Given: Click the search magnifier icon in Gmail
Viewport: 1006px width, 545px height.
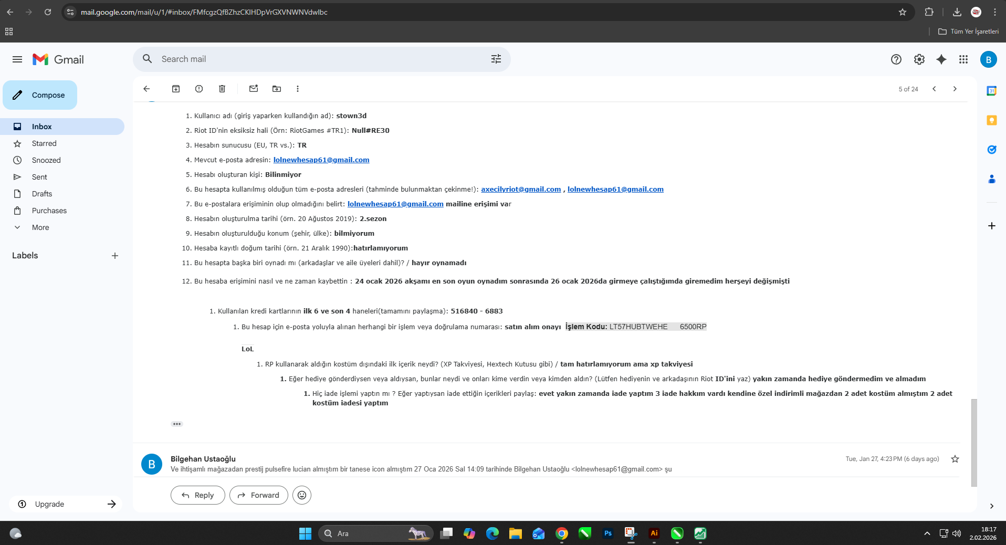Looking at the screenshot, I should pos(148,59).
